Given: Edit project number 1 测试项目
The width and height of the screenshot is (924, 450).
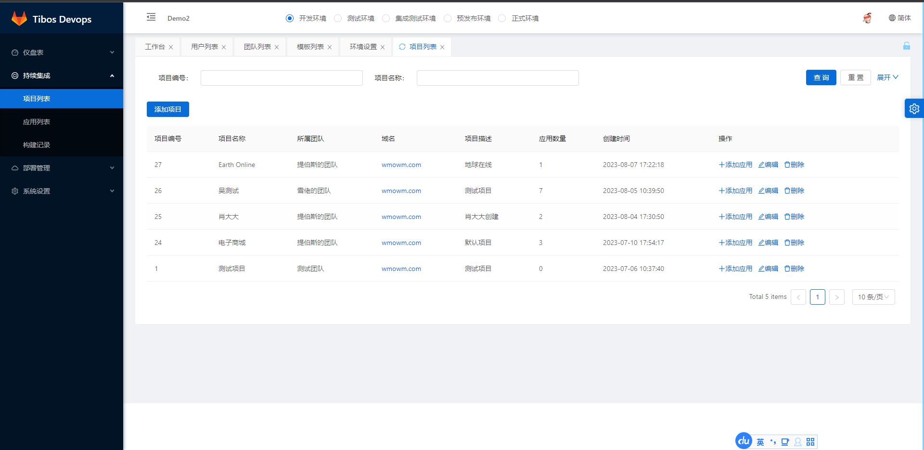Looking at the screenshot, I should (768, 269).
